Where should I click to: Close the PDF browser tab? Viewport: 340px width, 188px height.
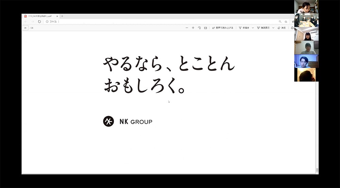pyautogui.click(x=57, y=16)
